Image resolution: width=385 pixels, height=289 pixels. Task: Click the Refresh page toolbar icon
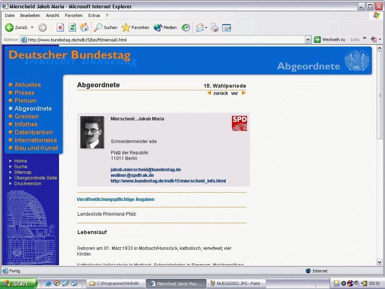point(72,27)
